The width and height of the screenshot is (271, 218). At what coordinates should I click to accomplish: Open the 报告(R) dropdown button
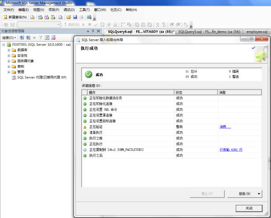coord(244,194)
